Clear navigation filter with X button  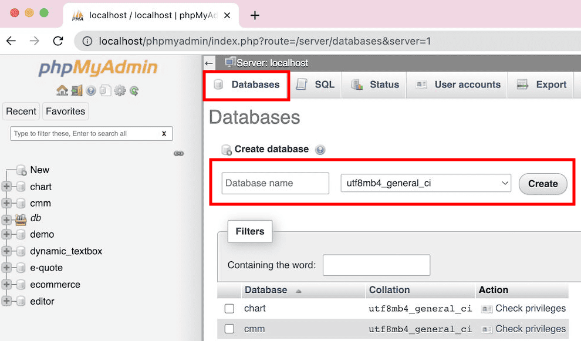pos(164,134)
